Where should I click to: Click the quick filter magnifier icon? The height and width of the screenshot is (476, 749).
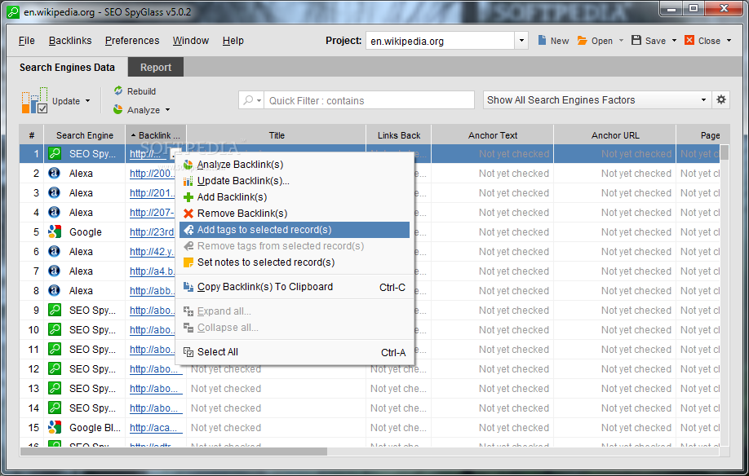(x=248, y=100)
